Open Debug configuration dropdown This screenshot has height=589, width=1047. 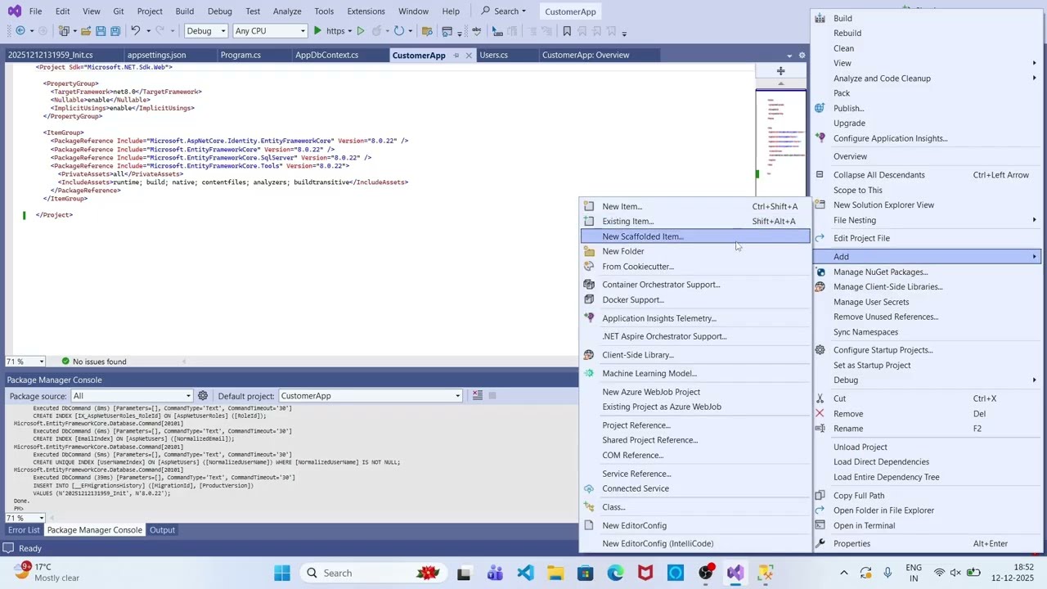[205, 31]
